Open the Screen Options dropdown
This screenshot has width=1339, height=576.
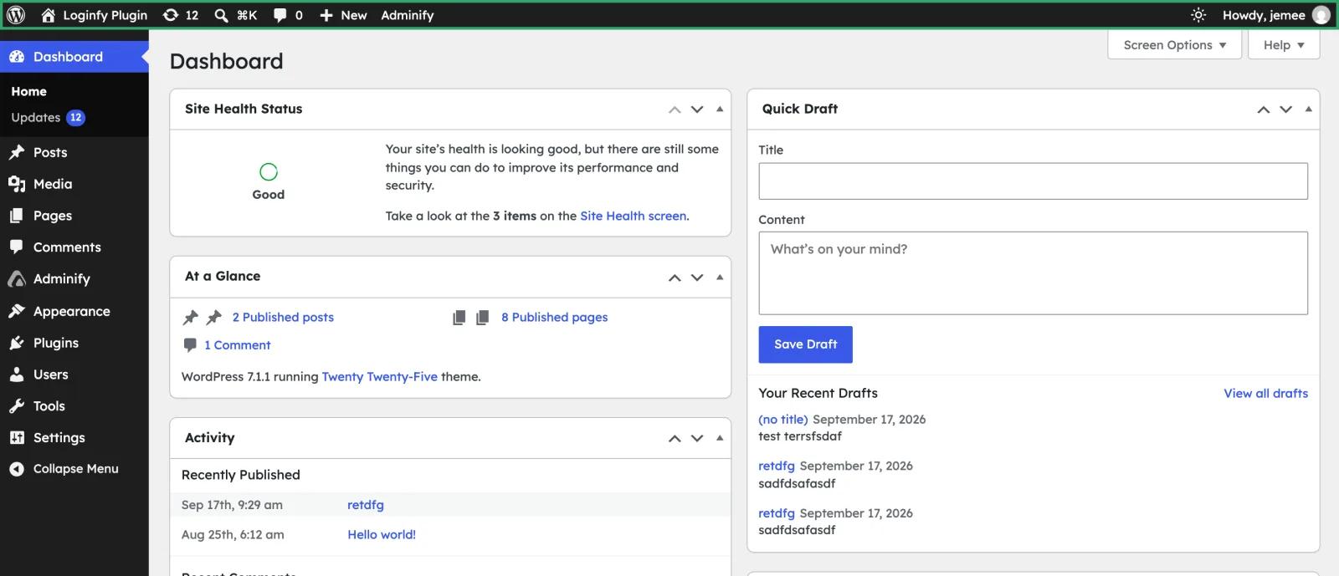point(1175,45)
